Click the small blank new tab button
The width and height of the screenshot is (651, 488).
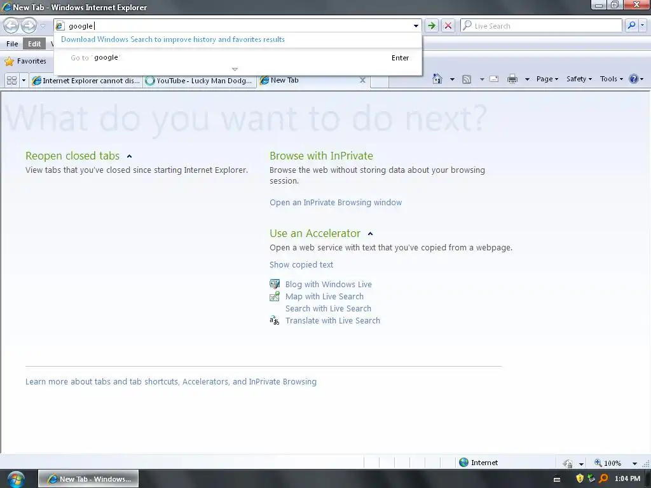(x=379, y=81)
